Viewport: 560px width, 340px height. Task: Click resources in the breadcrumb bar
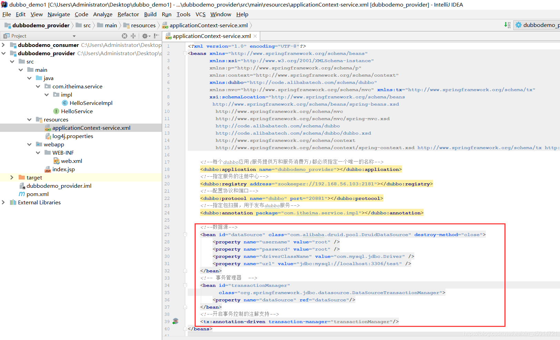pyautogui.click(x=139, y=25)
